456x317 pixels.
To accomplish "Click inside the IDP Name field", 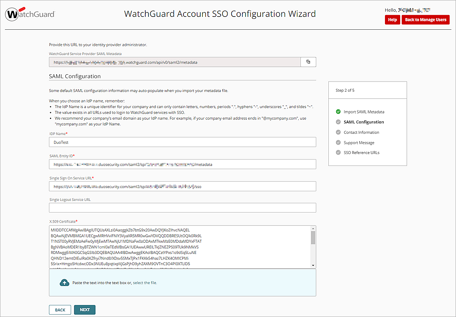I will 182,142.
